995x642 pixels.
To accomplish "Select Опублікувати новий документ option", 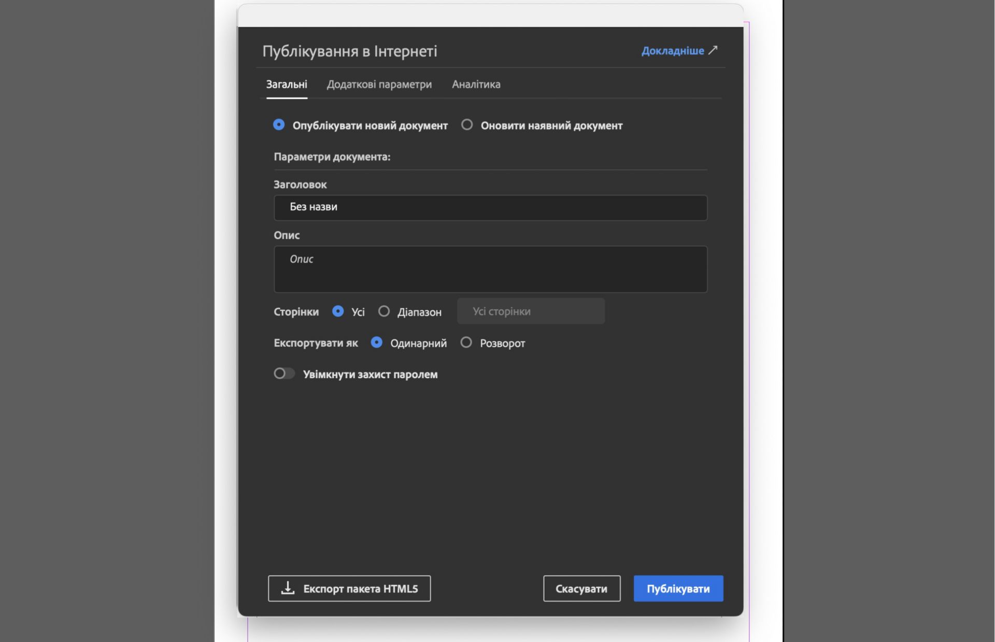I will [x=279, y=125].
